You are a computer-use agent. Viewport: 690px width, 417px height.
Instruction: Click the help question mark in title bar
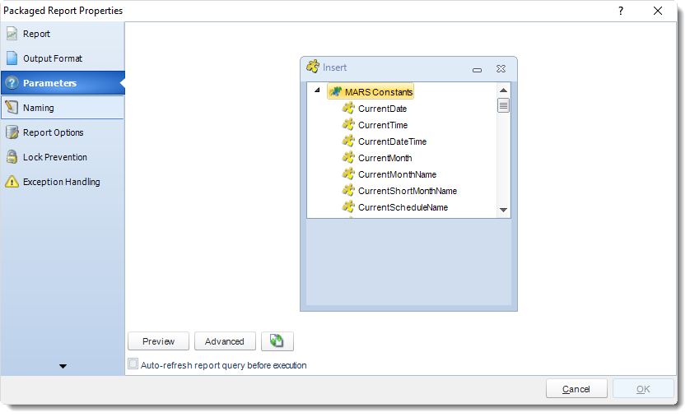(621, 11)
